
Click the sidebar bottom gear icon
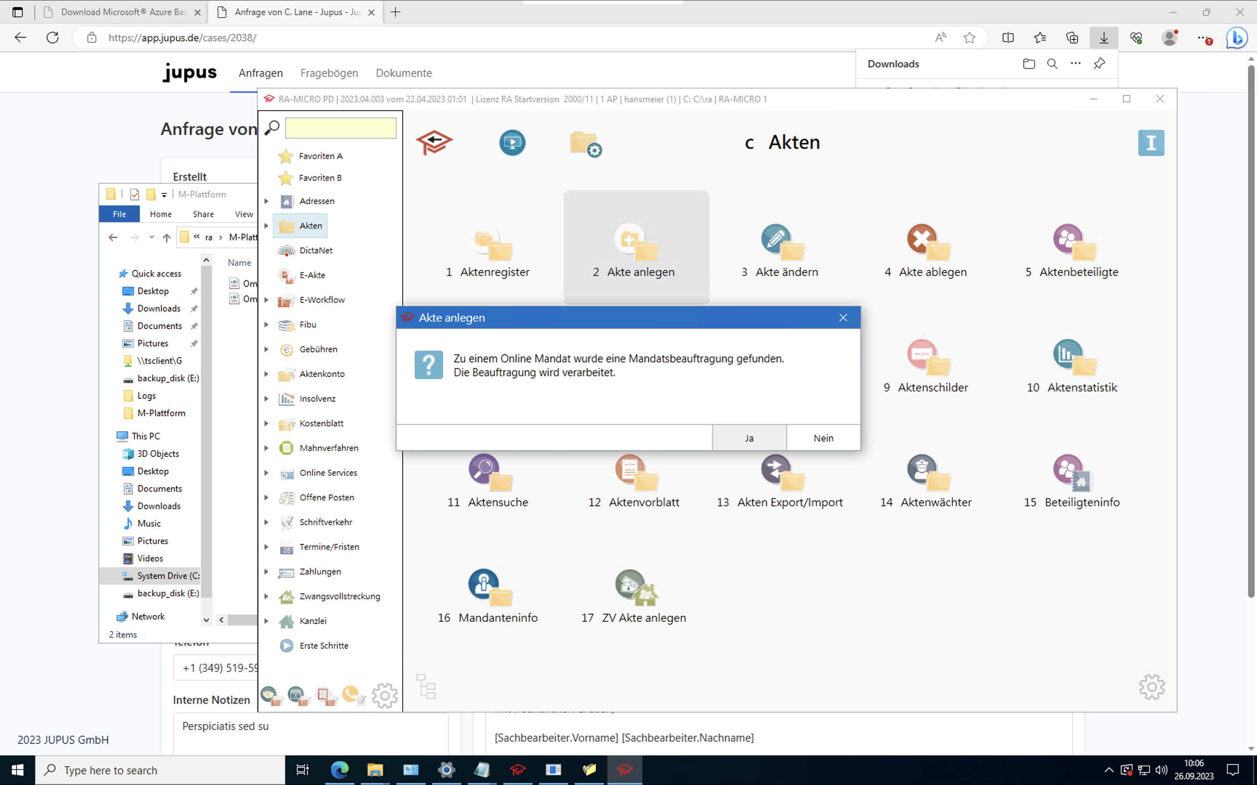click(x=384, y=695)
